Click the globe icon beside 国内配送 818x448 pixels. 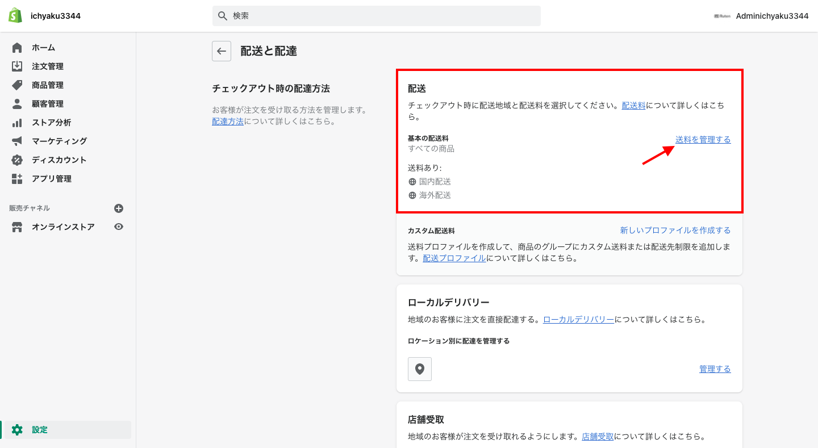pyautogui.click(x=412, y=182)
